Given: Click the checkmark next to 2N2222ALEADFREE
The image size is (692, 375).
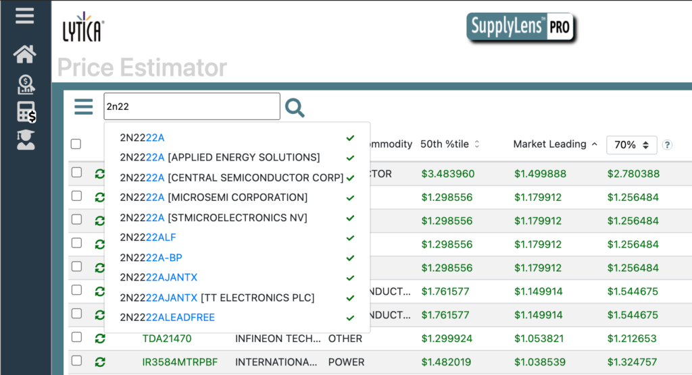Looking at the screenshot, I should [351, 318].
